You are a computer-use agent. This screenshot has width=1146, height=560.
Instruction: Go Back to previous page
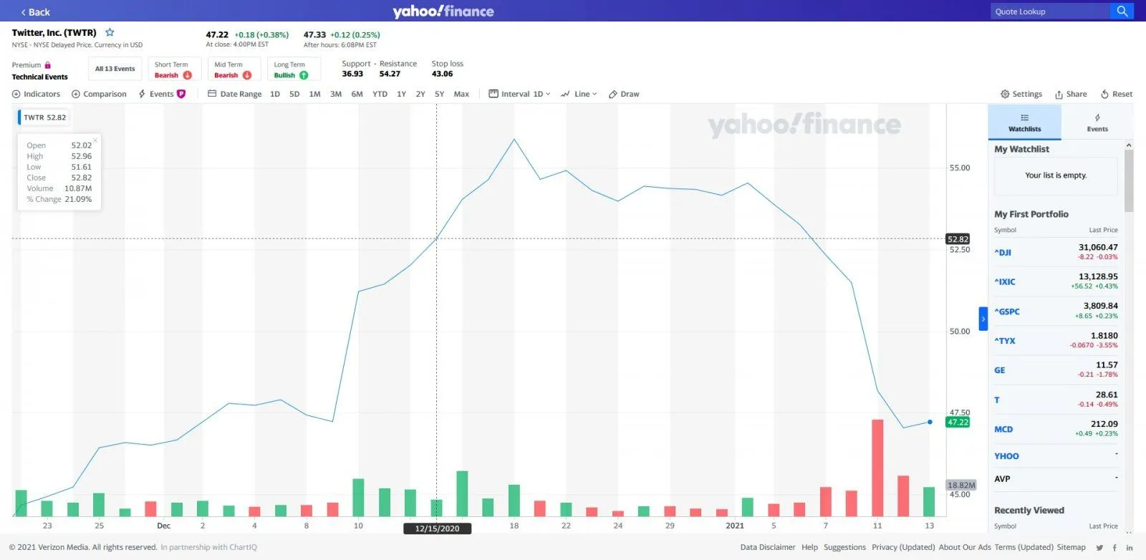click(35, 12)
